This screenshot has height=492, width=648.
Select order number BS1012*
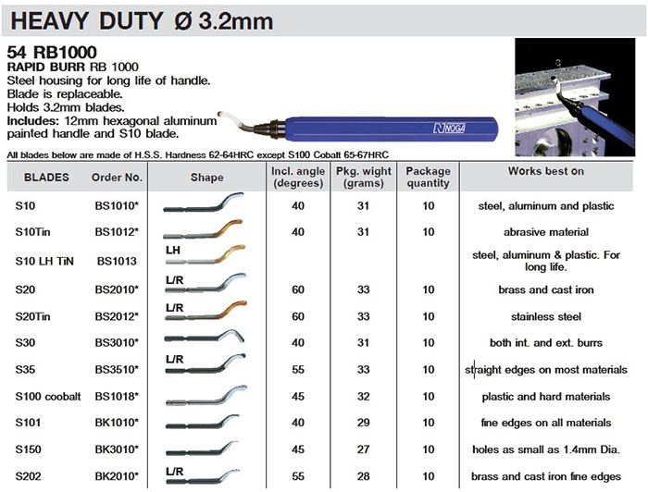(x=117, y=232)
